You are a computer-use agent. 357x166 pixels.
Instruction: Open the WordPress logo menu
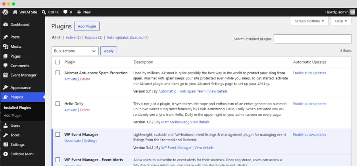(x=5, y=12)
